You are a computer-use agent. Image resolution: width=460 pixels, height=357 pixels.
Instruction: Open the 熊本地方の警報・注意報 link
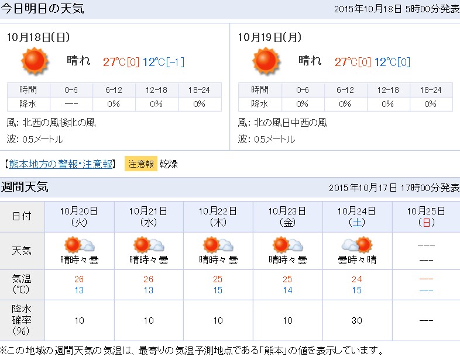click(x=61, y=164)
